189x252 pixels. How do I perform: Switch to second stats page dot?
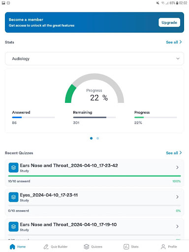[97, 138]
